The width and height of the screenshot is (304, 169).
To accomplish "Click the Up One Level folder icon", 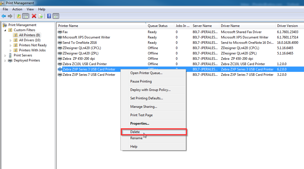I will click(19, 16).
